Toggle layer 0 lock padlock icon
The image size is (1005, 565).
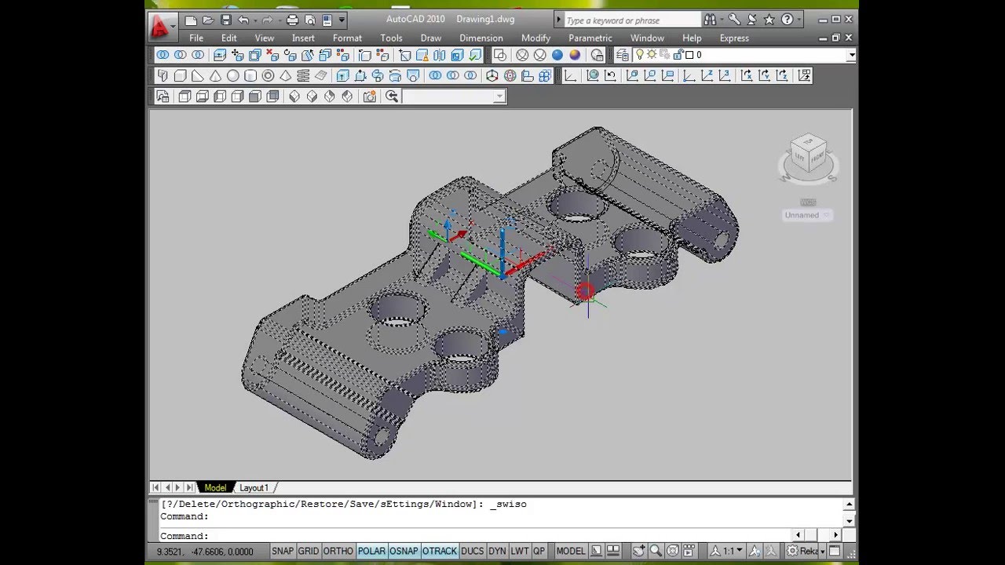678,55
